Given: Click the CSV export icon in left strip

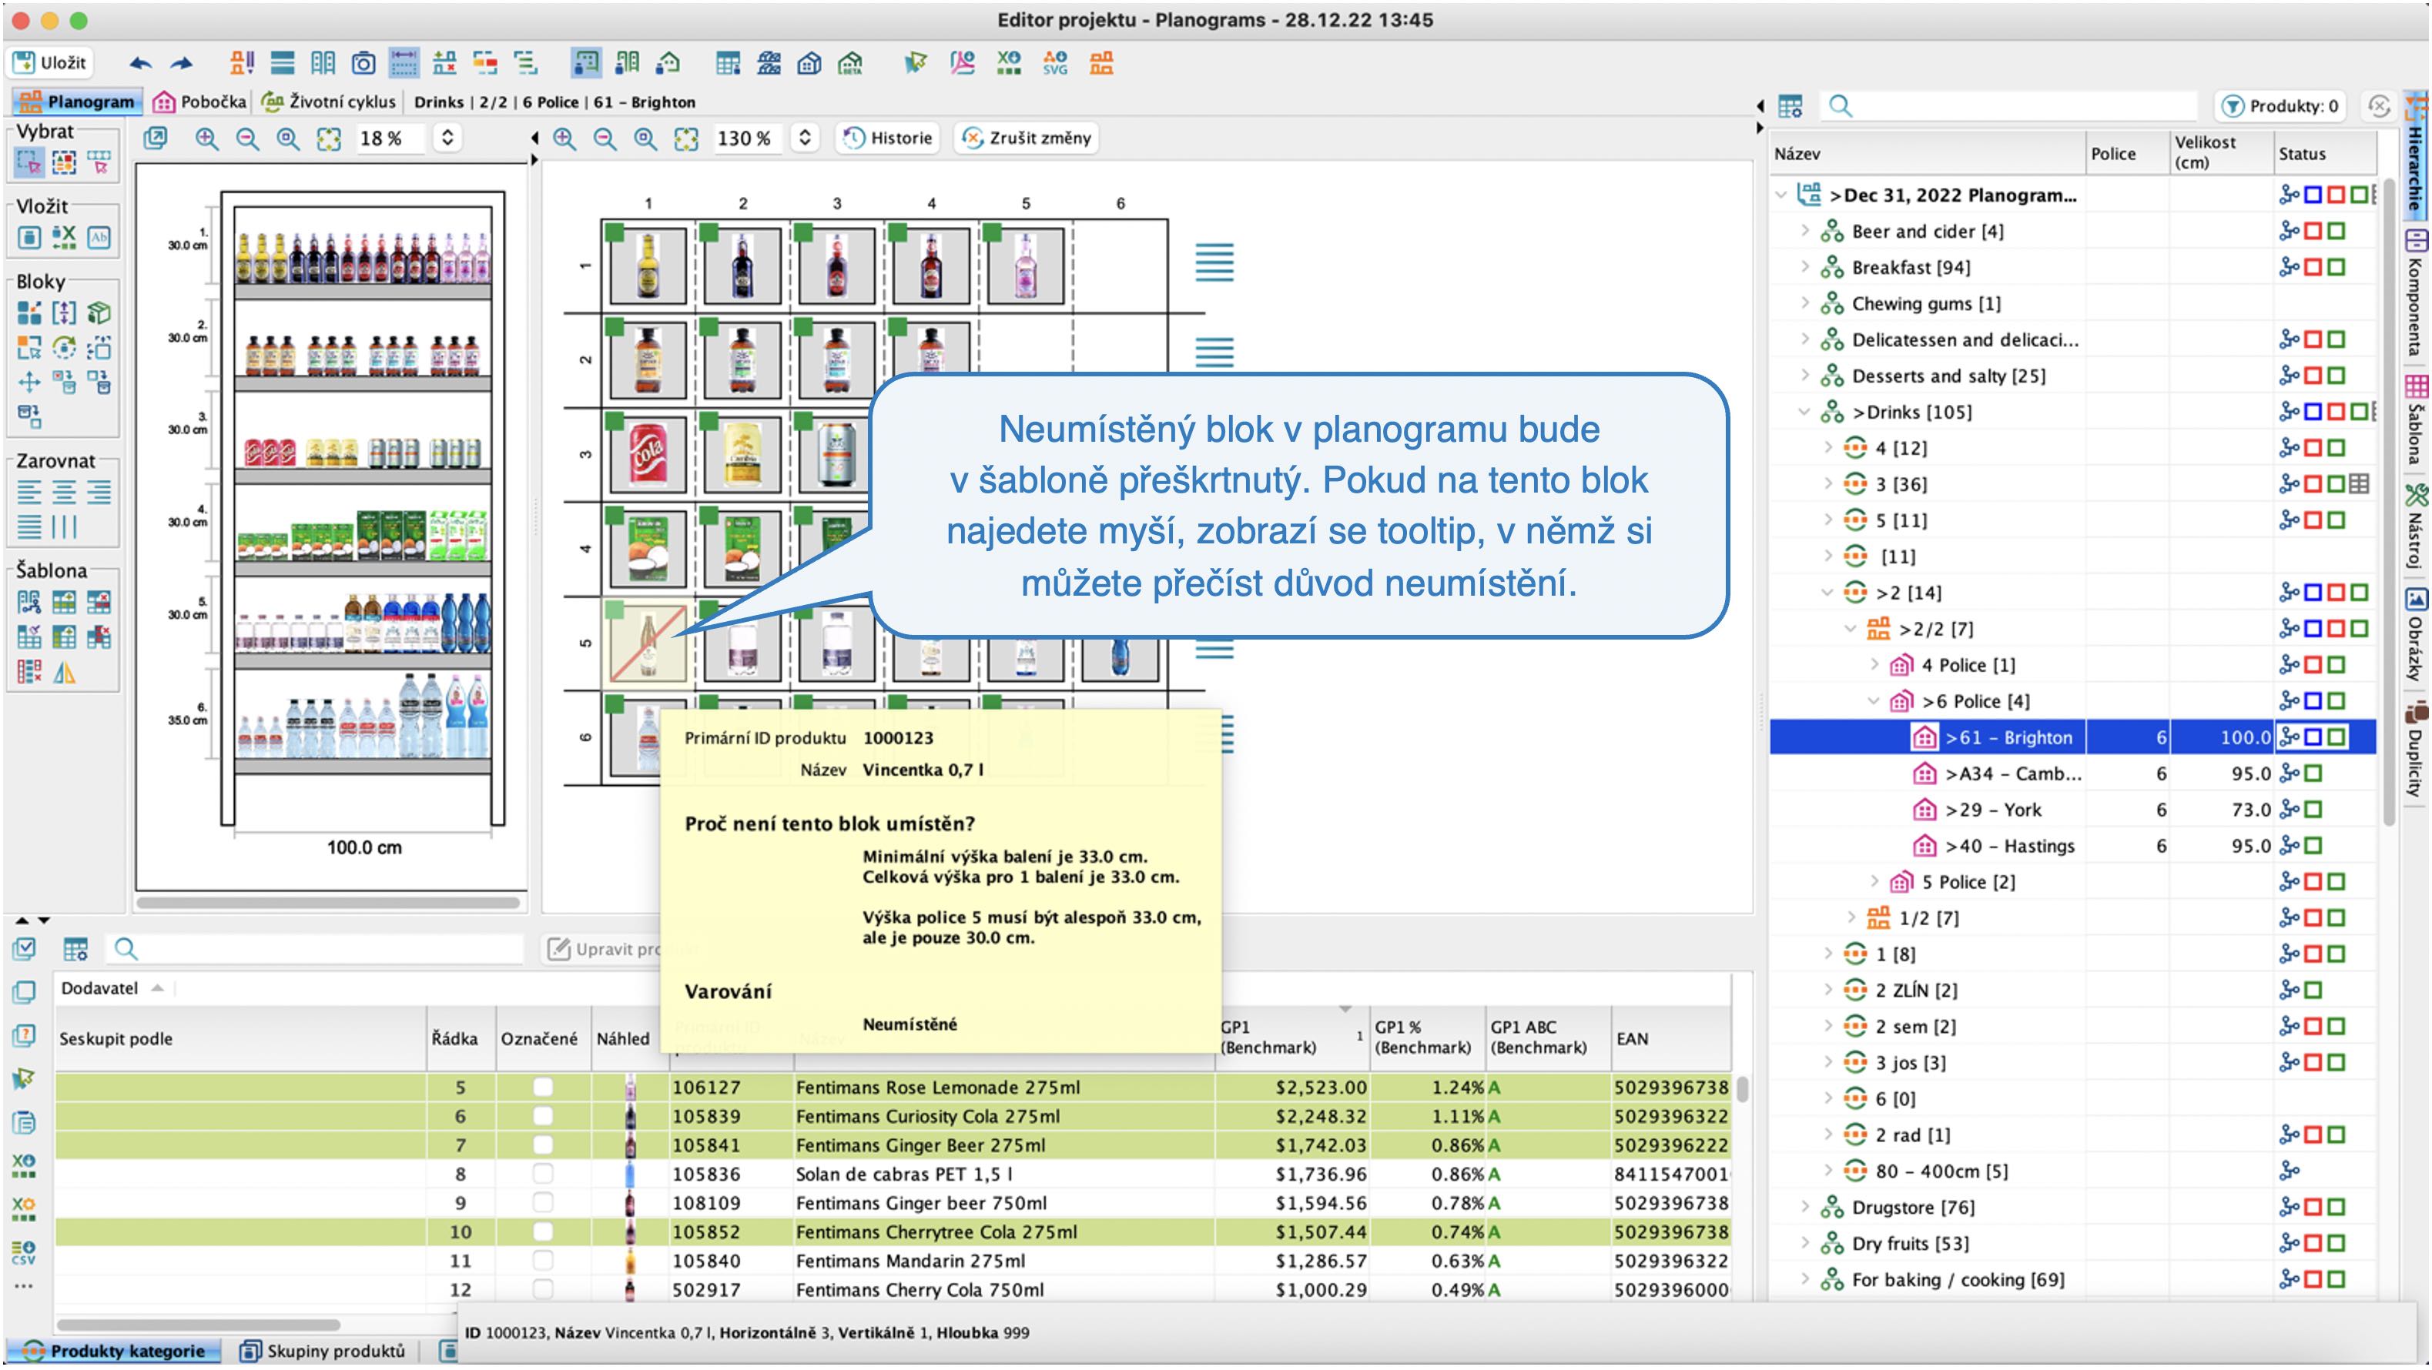Looking at the screenshot, I should (x=24, y=1252).
